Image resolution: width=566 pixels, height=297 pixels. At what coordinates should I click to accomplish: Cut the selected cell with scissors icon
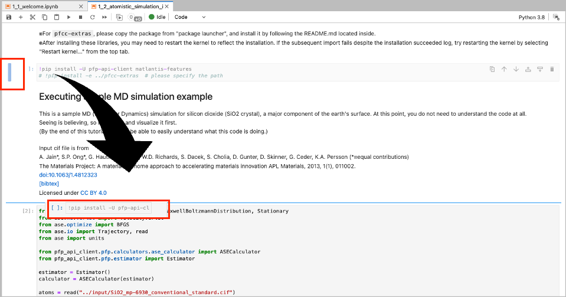[x=32, y=17]
